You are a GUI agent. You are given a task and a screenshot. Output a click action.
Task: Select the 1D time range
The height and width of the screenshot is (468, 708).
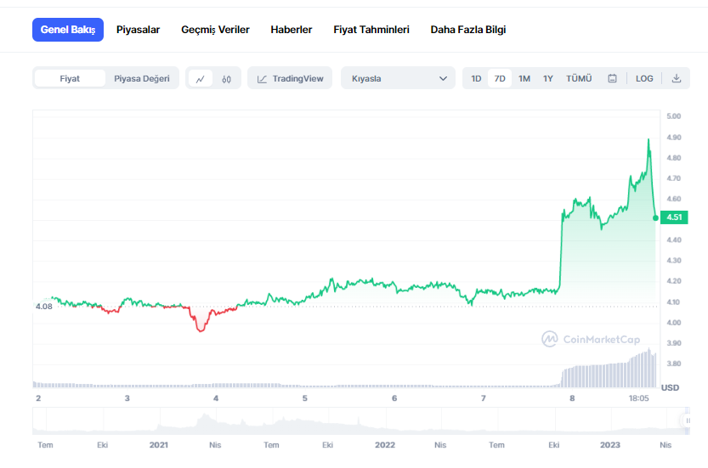pyautogui.click(x=476, y=79)
